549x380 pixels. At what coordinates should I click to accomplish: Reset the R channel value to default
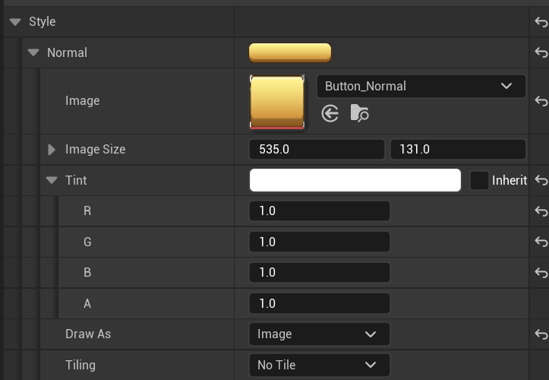pos(541,211)
